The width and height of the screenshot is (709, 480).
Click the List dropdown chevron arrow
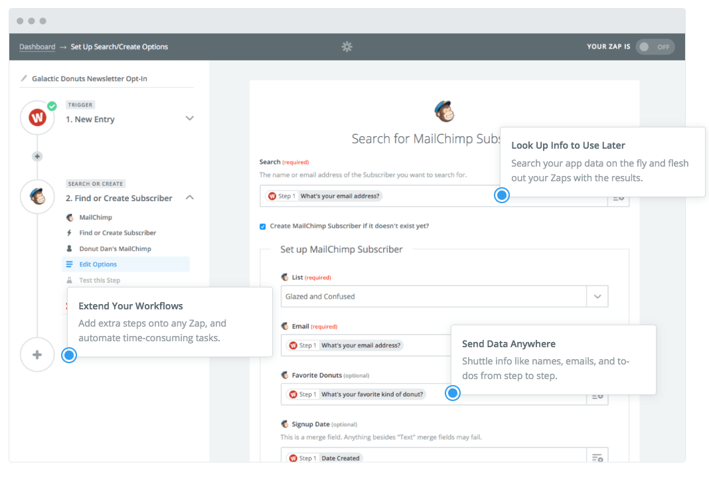pyautogui.click(x=597, y=296)
